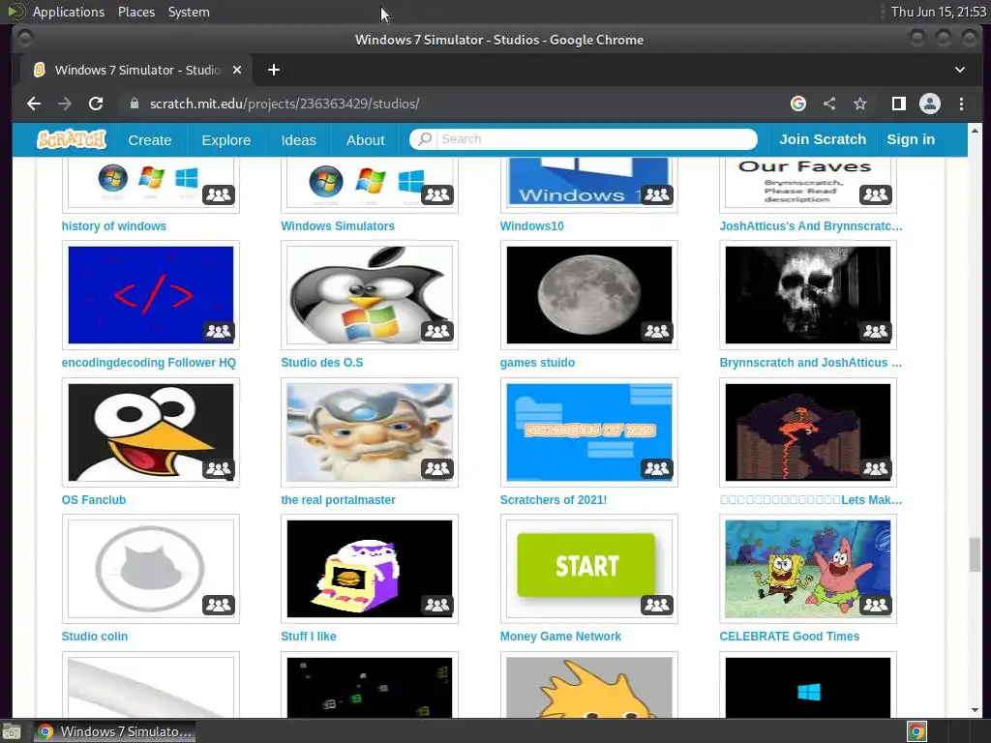Go back with browser back arrow

point(34,104)
